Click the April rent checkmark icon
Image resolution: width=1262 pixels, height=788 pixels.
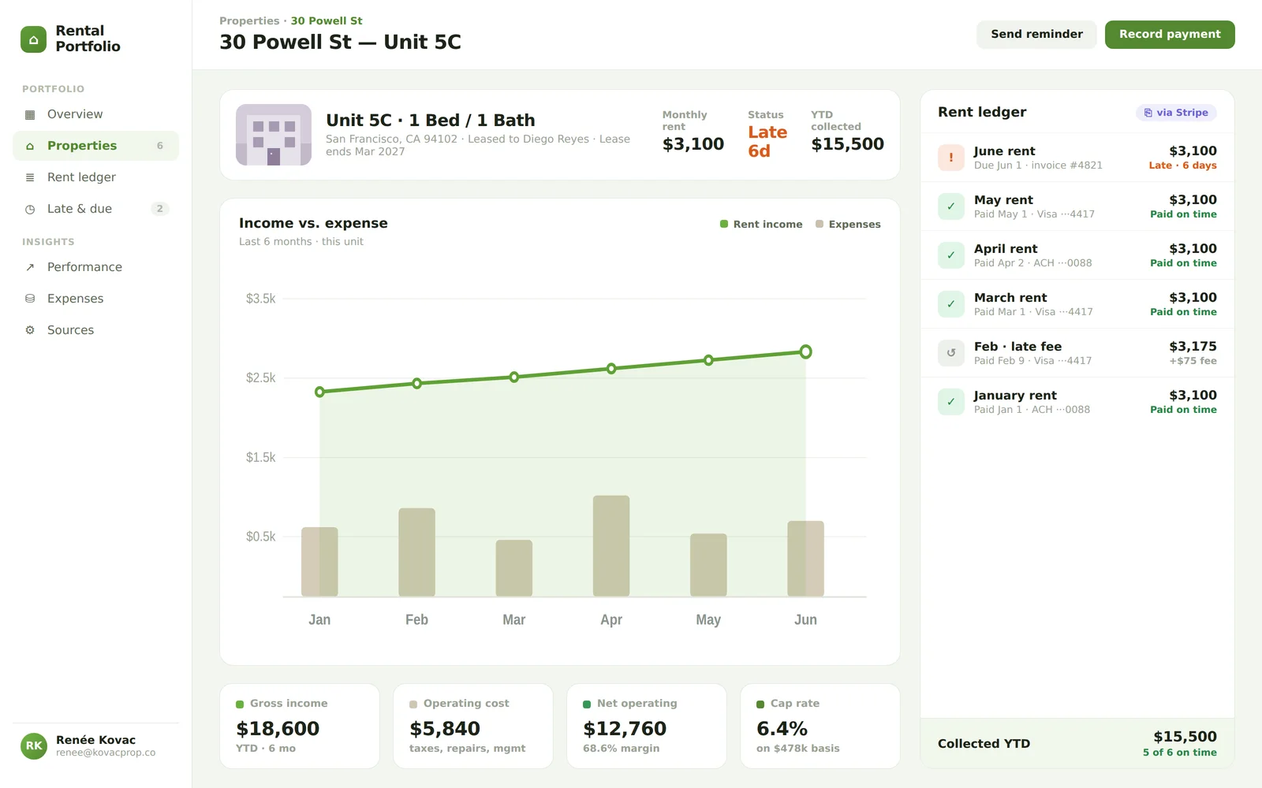tap(951, 255)
